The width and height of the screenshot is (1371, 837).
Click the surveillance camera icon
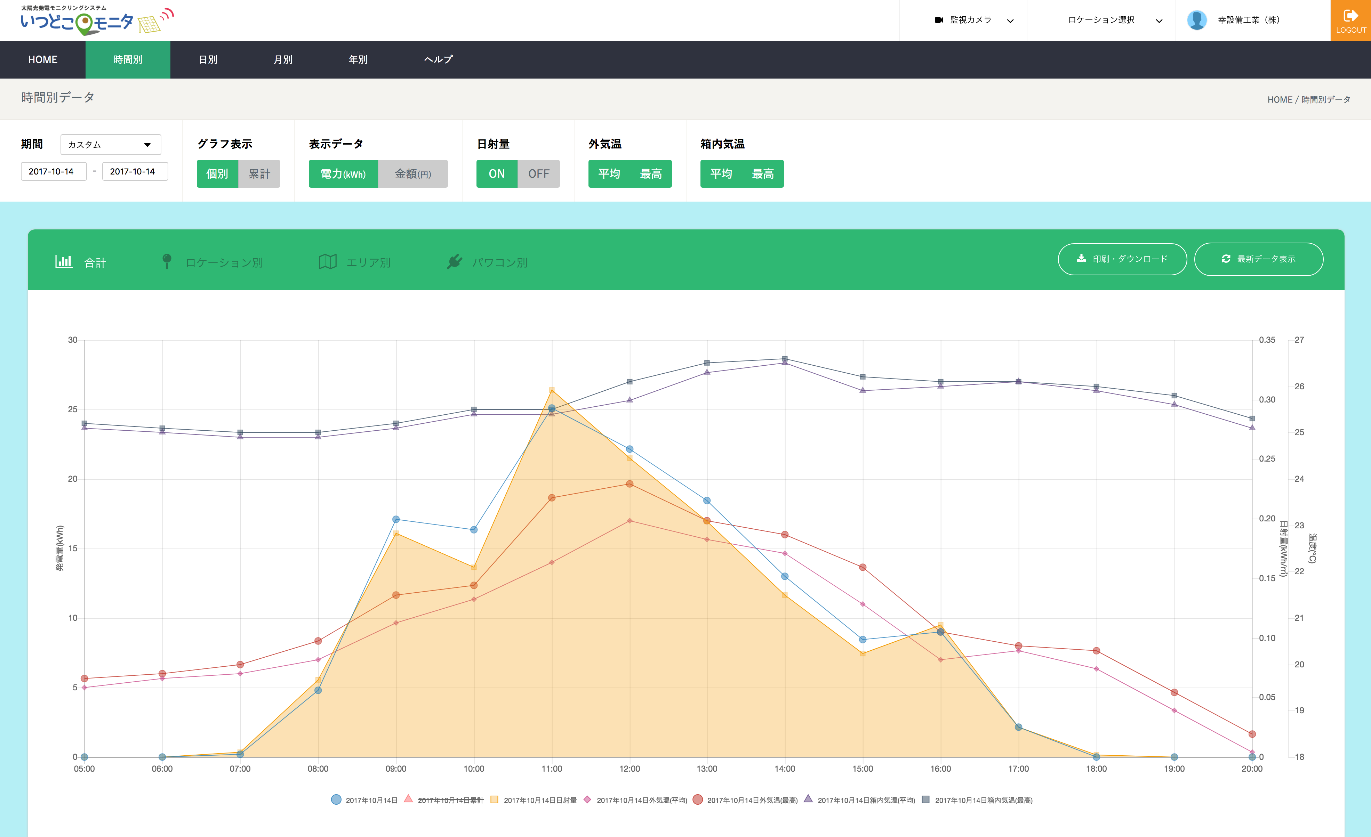[939, 20]
